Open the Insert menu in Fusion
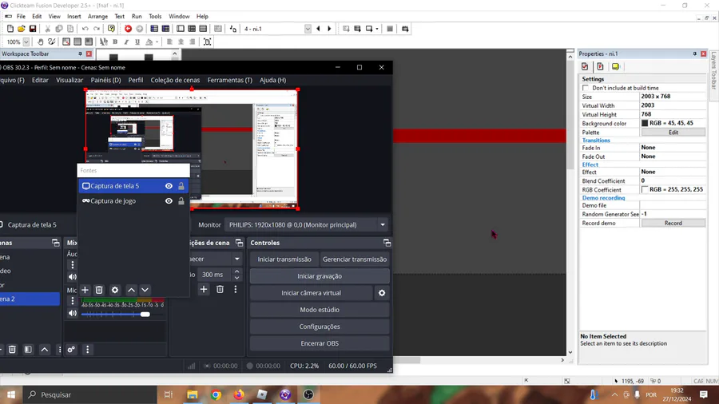Image resolution: width=719 pixels, height=404 pixels. (73, 16)
